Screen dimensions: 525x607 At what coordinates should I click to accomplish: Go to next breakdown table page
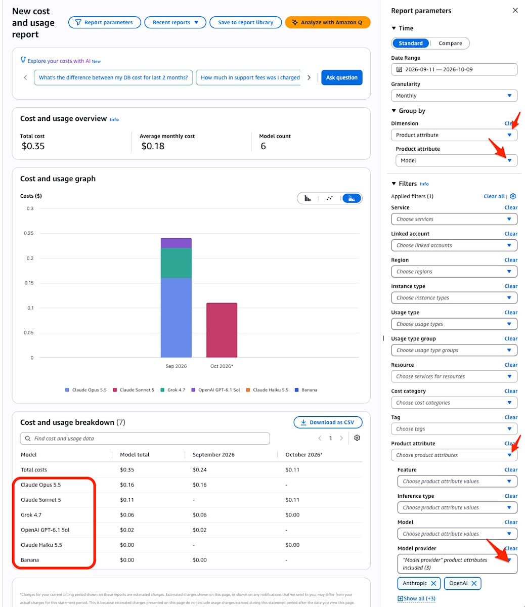pos(341,438)
